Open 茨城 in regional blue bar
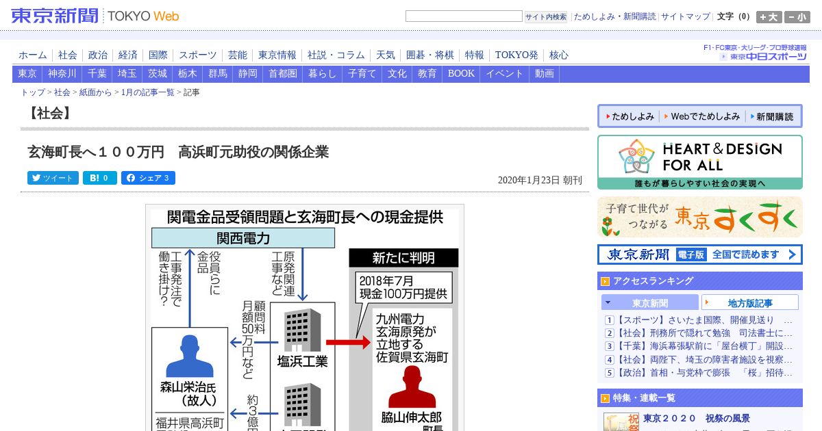The image size is (822, 431). coord(158,74)
